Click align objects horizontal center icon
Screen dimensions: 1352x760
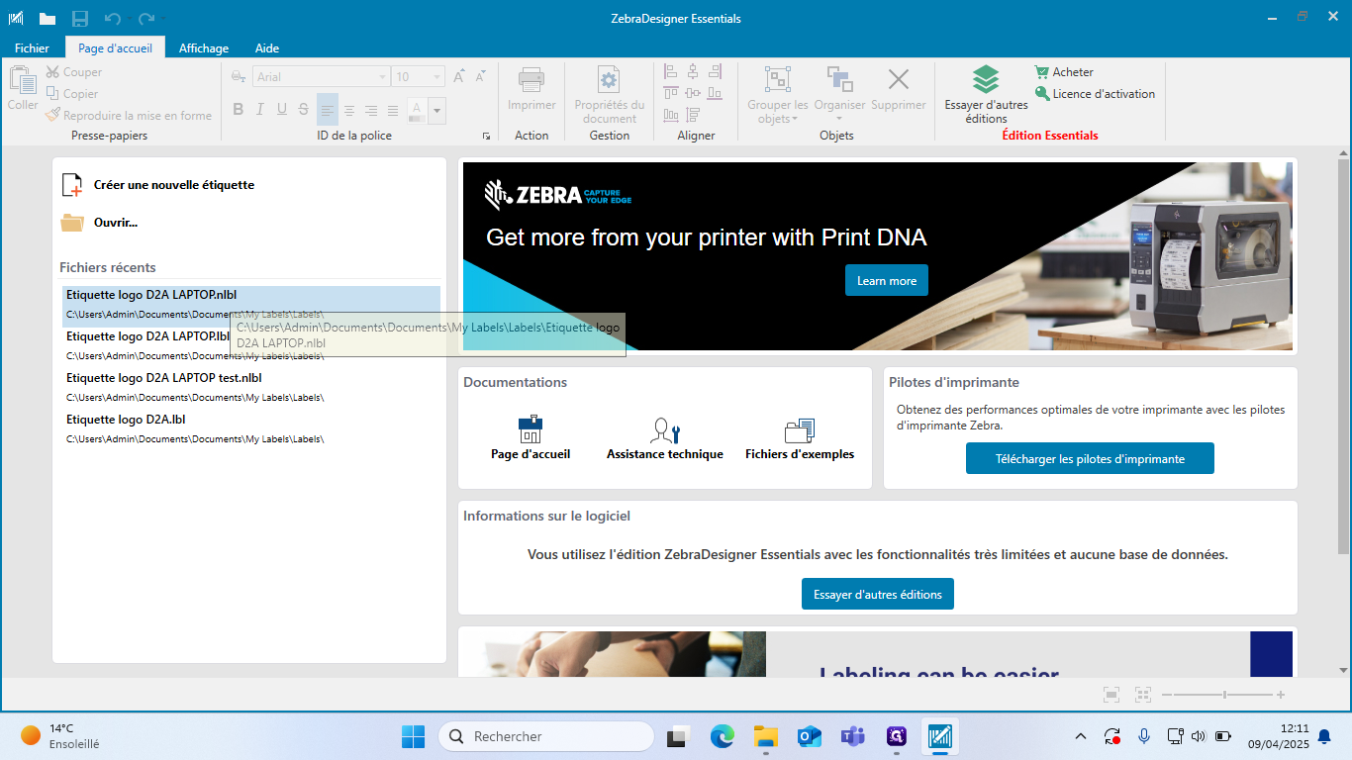point(693,71)
